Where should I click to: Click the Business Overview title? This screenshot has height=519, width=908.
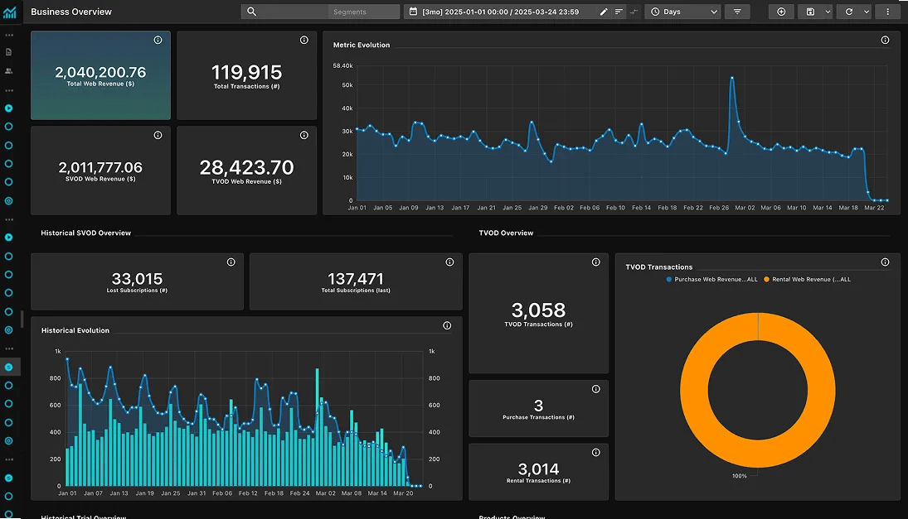click(x=70, y=12)
